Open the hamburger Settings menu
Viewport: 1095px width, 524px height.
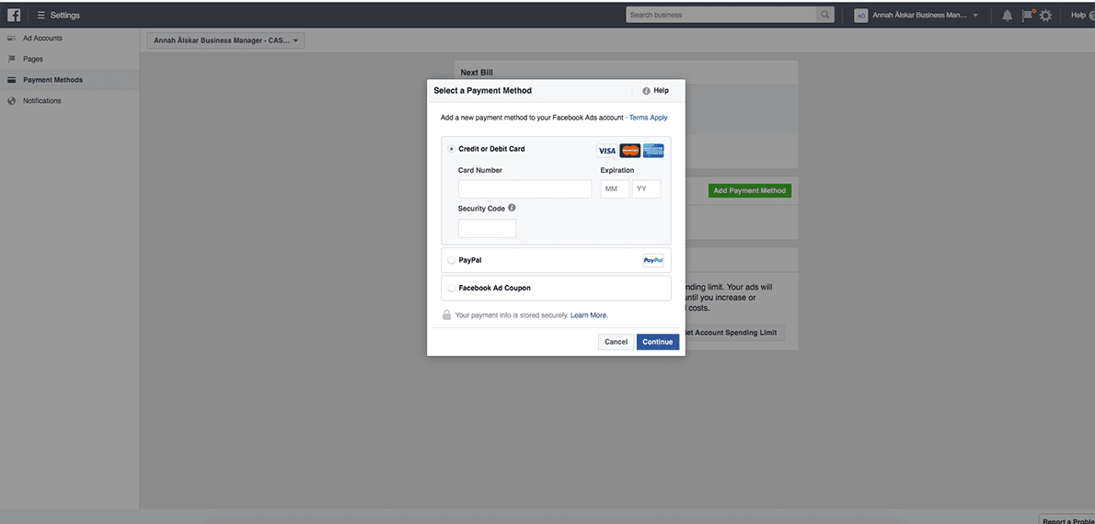point(40,16)
